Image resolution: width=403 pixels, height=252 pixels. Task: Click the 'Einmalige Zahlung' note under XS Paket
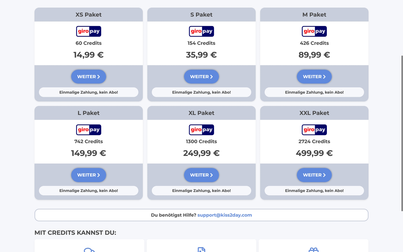point(88,92)
